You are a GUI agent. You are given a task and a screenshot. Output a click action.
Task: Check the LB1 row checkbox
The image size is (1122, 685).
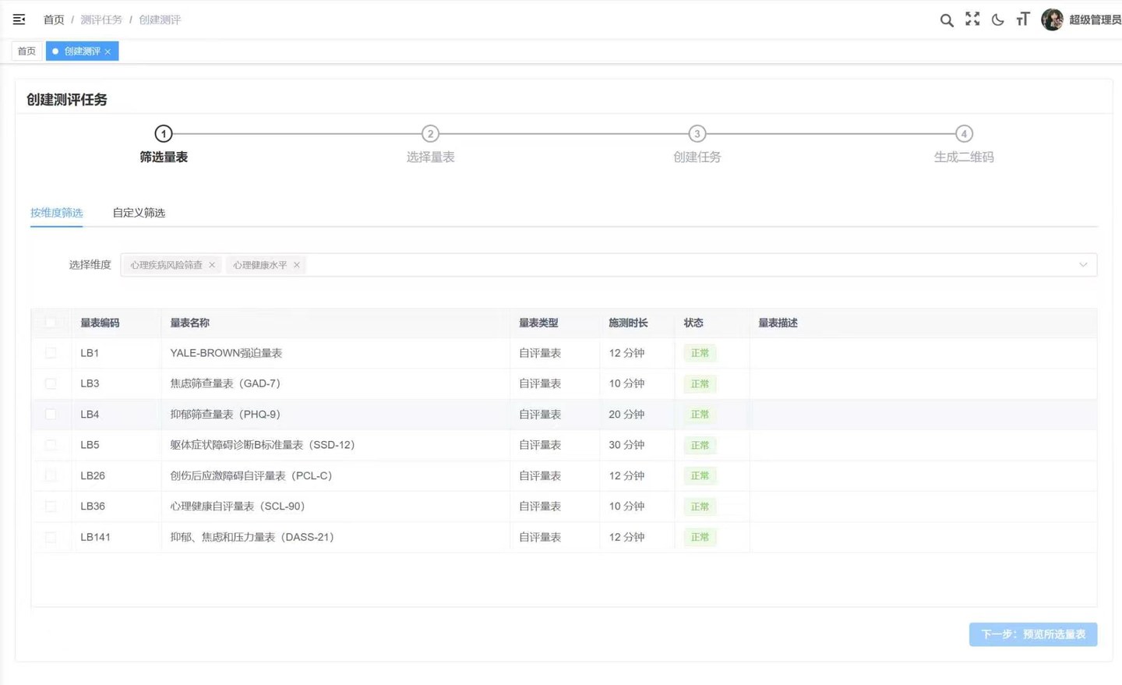(51, 353)
